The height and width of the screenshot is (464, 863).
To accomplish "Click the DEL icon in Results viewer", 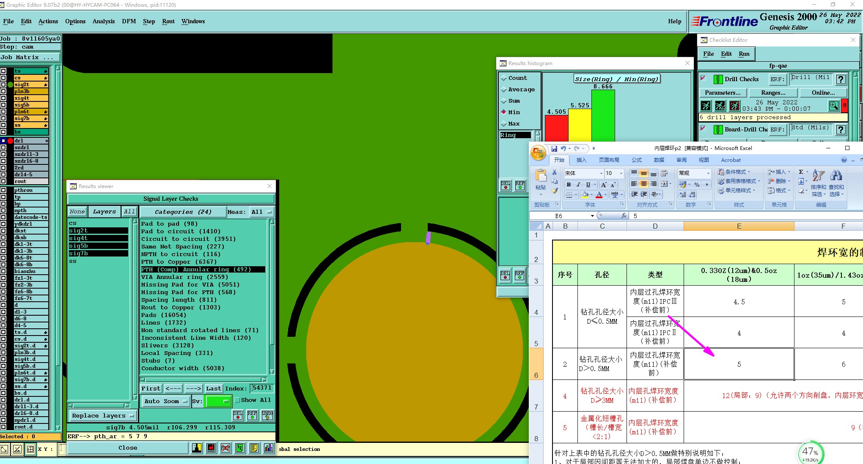I will click(238, 415).
